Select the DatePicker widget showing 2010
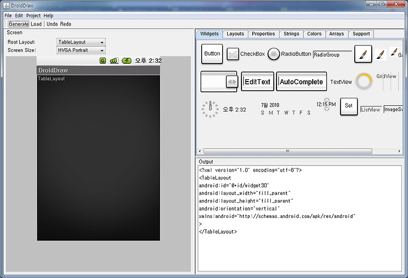This screenshot has height=278, width=408. tap(286, 109)
